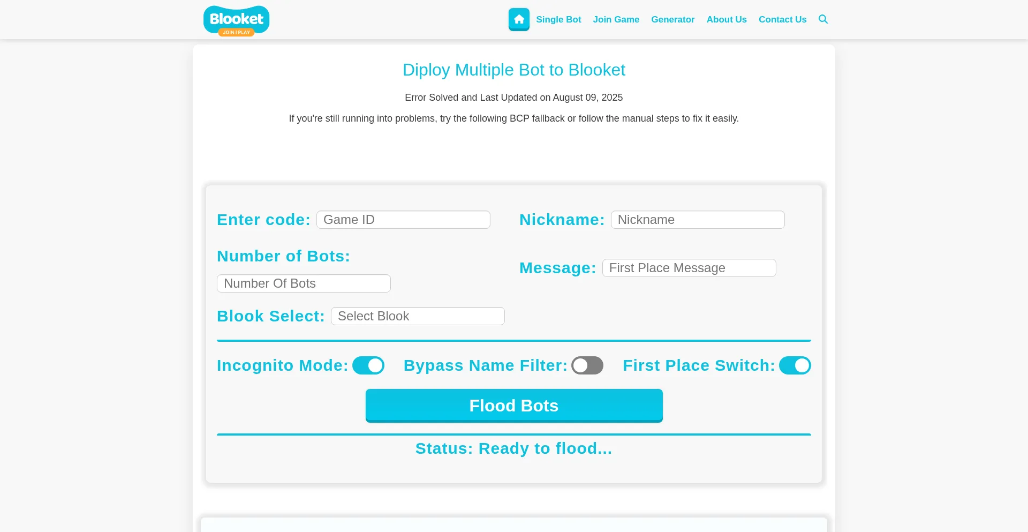Visit the About Us page
The image size is (1028, 532).
click(x=726, y=19)
